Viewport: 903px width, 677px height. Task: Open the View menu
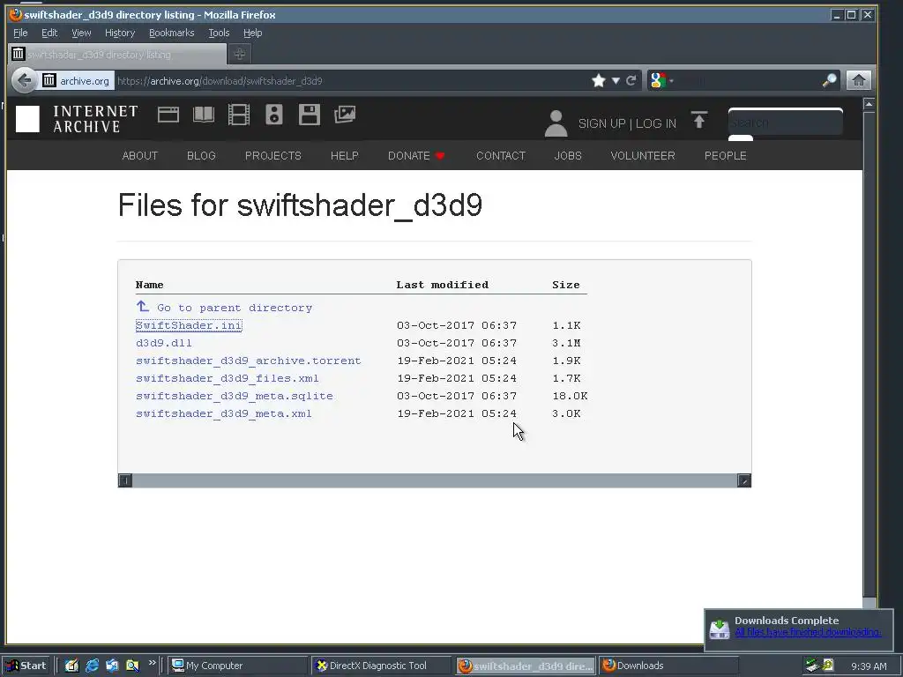[x=81, y=33]
